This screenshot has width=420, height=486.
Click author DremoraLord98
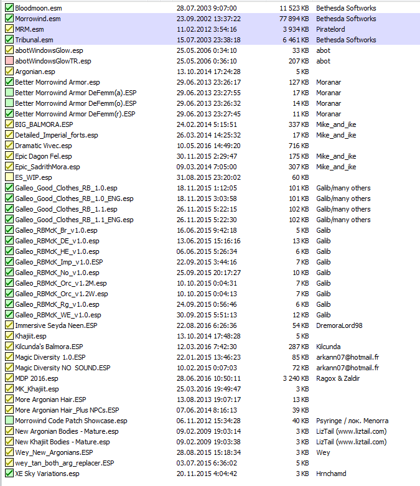(x=339, y=325)
